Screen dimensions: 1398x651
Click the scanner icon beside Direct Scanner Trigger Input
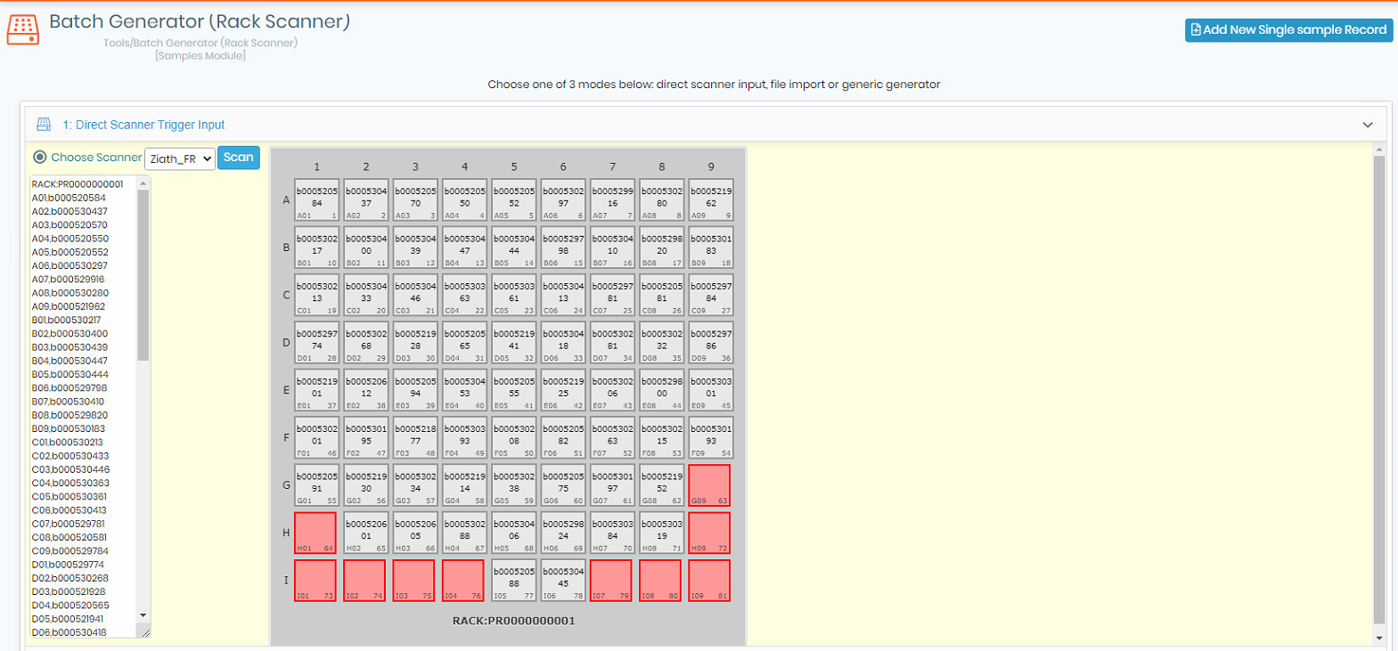click(44, 125)
